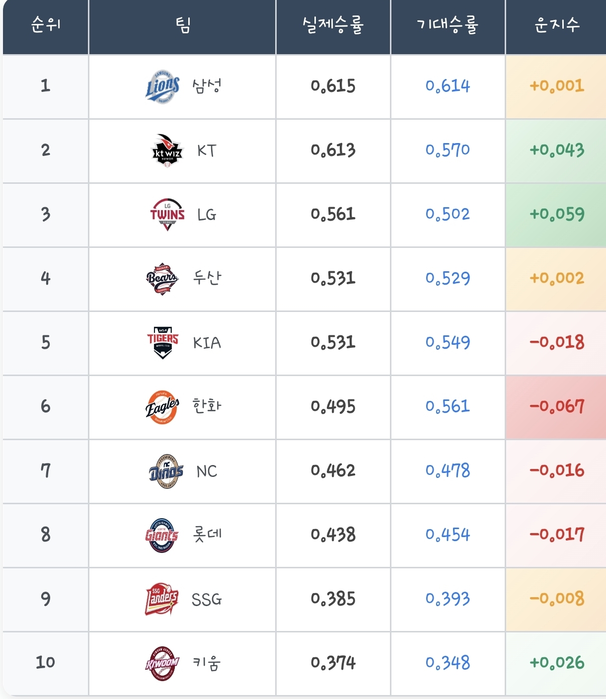Screen dimensions: 606x699
Task: Click the KT Wiz team logo
Action: tap(167, 151)
